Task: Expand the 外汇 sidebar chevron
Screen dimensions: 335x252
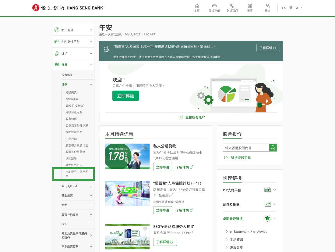Action: (91, 53)
